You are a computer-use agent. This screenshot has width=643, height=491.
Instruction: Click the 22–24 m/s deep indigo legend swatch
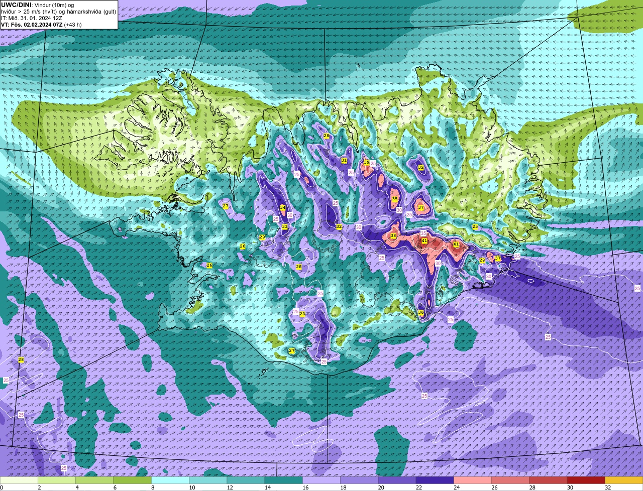click(435, 480)
